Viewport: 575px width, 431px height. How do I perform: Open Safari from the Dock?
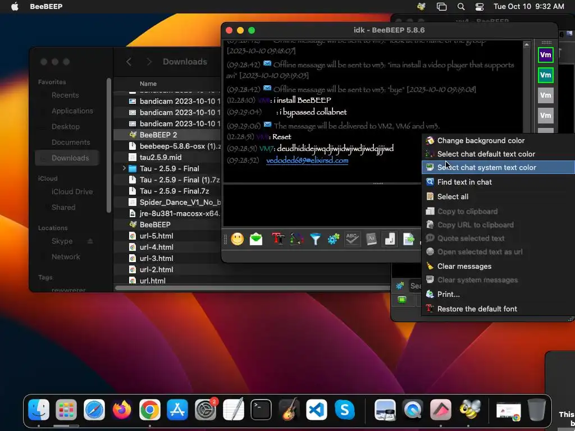click(x=94, y=409)
